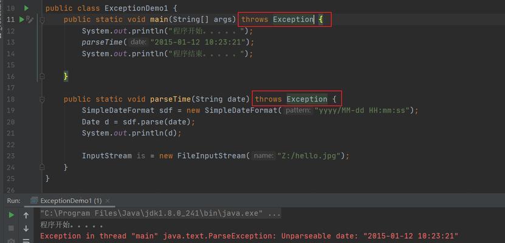
Task: Click line number 23 in the gutter
Action: click(x=10, y=156)
